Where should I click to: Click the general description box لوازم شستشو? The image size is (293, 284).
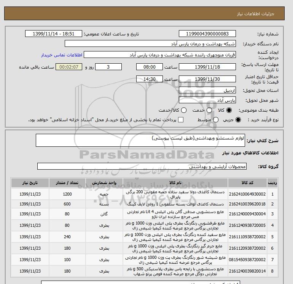pos(140,140)
